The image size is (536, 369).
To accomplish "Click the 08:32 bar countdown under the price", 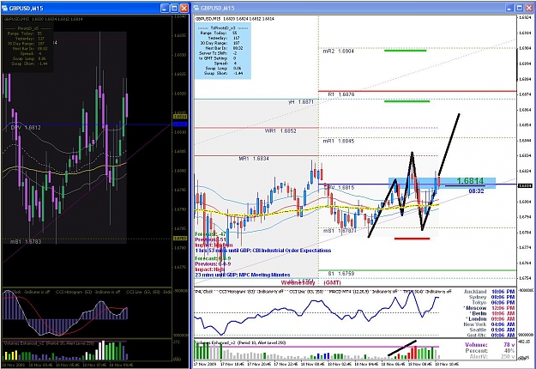I will pos(476,191).
